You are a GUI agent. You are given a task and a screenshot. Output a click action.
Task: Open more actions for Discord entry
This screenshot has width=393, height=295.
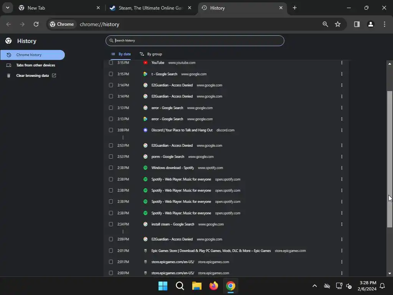click(x=342, y=130)
